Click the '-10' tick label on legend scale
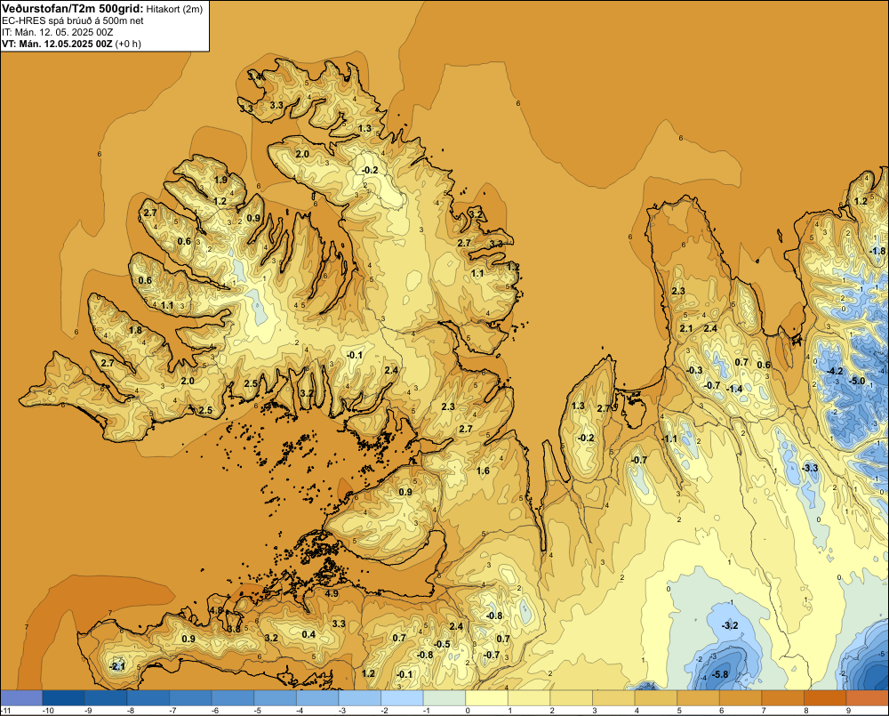Image resolution: width=889 pixels, height=716 pixels. 48,711
